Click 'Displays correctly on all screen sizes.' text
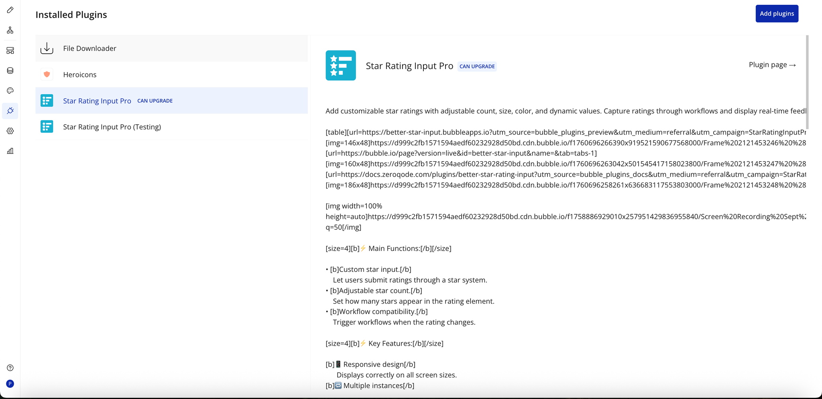822x399 pixels. [397, 375]
